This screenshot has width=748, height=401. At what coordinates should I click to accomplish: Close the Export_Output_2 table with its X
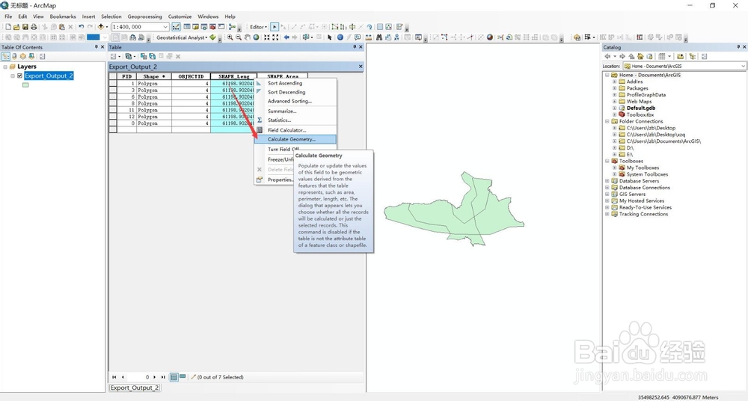click(x=361, y=67)
